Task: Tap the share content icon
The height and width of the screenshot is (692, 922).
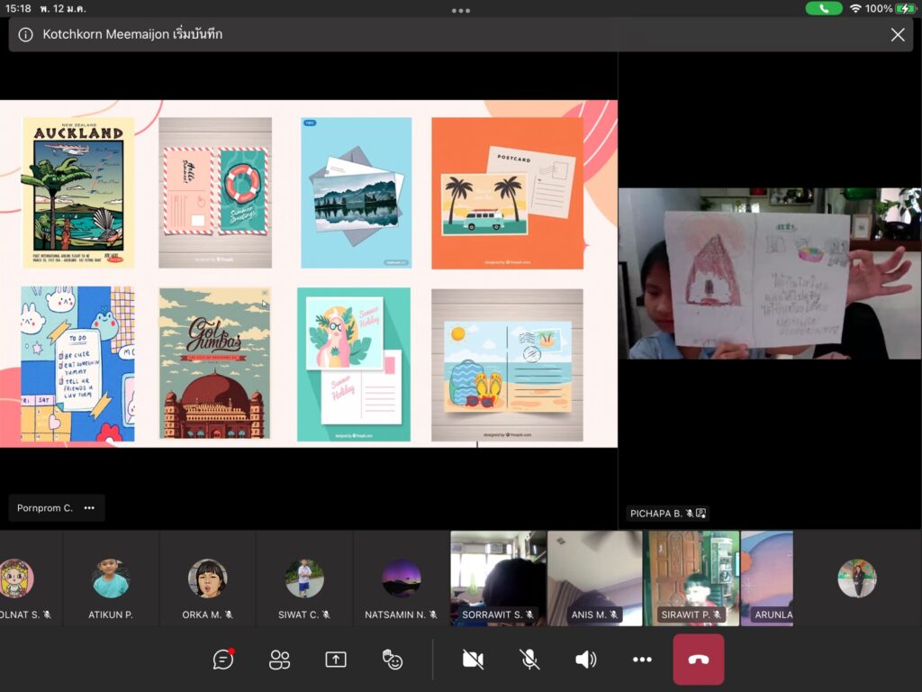Action: tap(336, 660)
